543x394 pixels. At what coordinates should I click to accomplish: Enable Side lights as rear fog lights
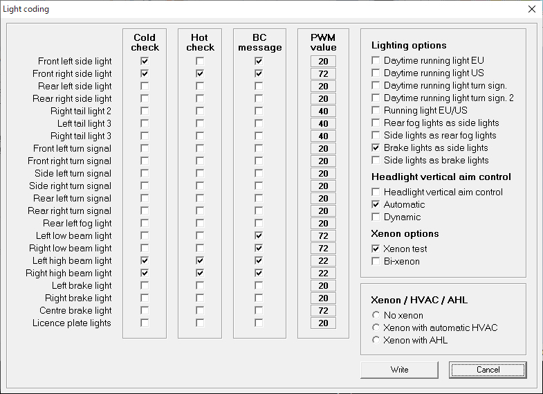click(x=376, y=136)
